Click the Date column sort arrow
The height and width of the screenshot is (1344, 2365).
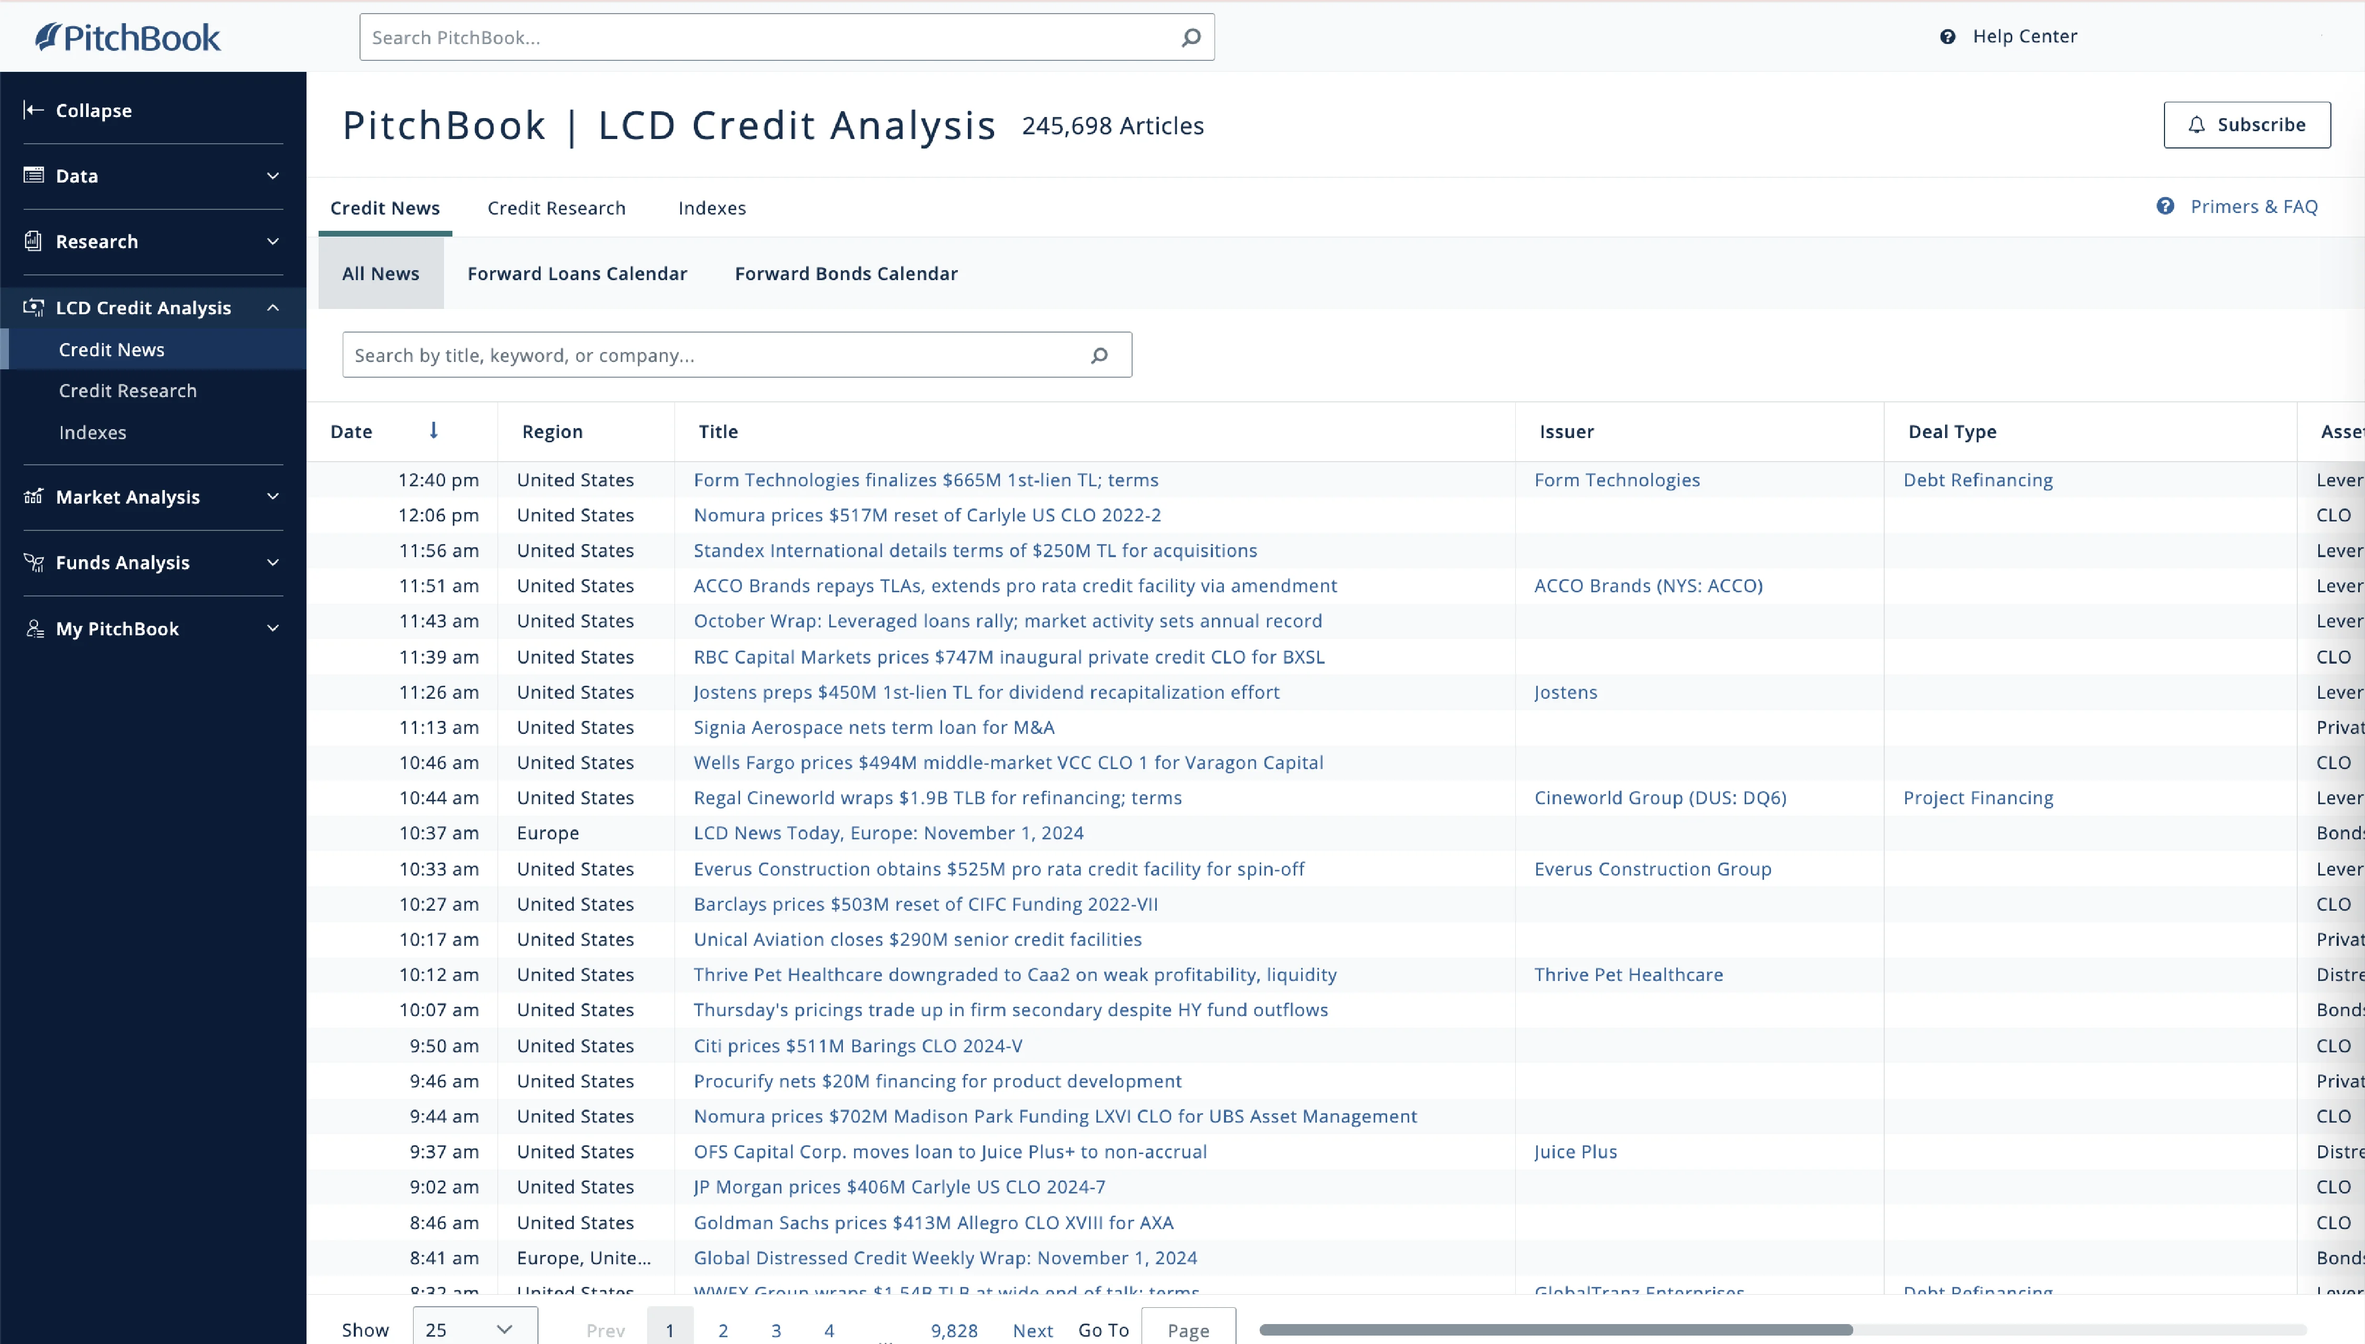[x=434, y=430]
